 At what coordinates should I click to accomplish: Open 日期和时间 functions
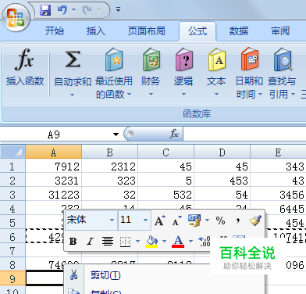tap(249, 73)
